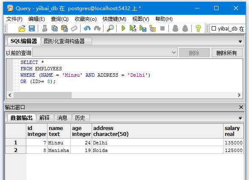This screenshot has width=249, height=180.
Task: Switch to the 图形化查询构造器 tab
Action: coord(64,41)
